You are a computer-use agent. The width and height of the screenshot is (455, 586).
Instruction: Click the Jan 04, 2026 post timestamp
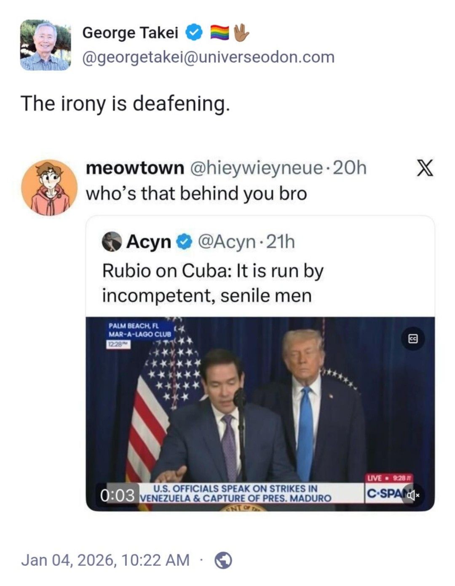coord(105,560)
